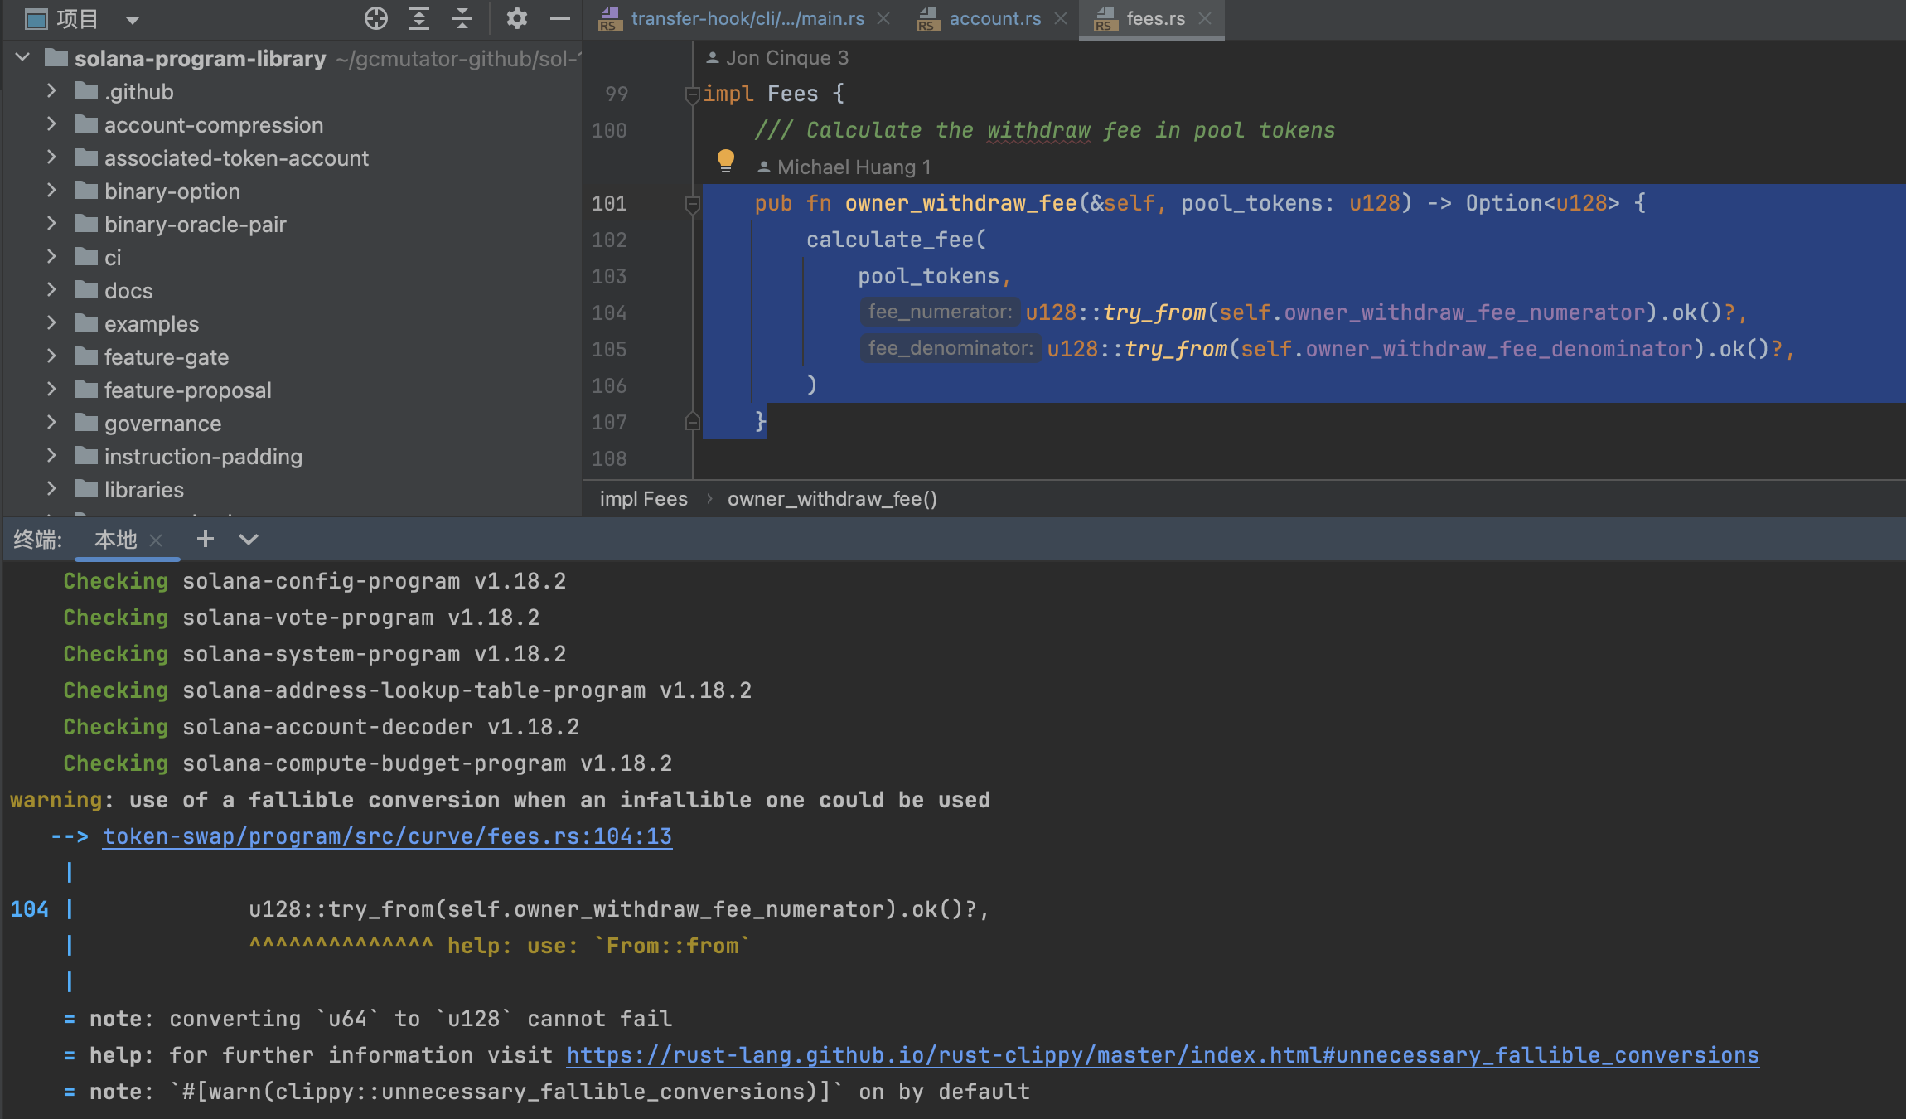Expand the token governance folder
Screen dimensions: 1906x1119
51,423
